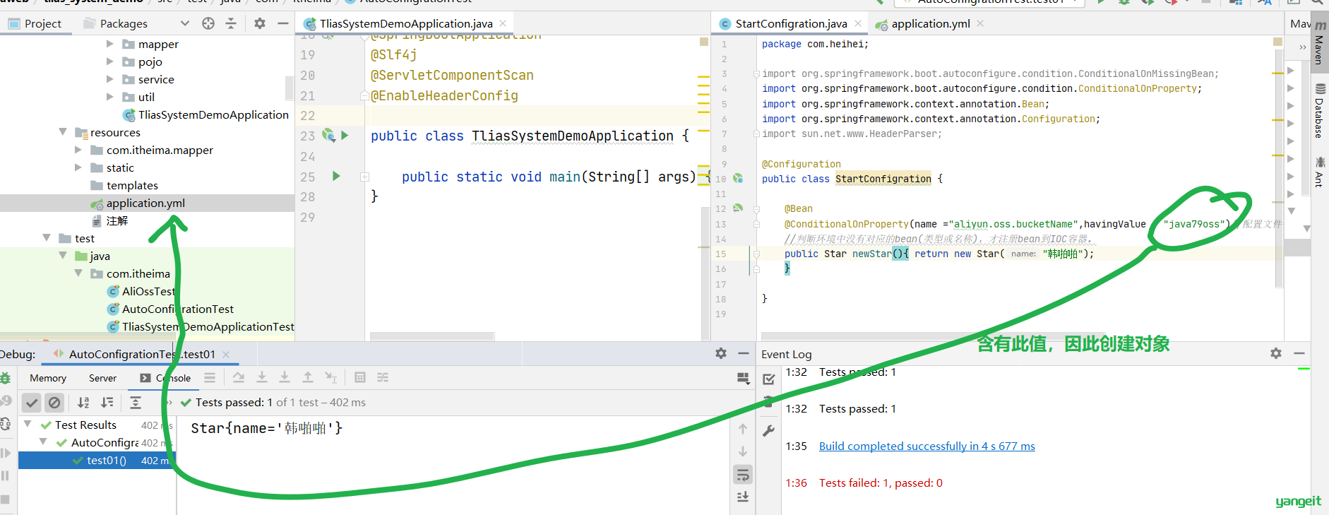Activate the StartConfigration.java editor tab
This screenshot has height=515, width=1329.
790,23
